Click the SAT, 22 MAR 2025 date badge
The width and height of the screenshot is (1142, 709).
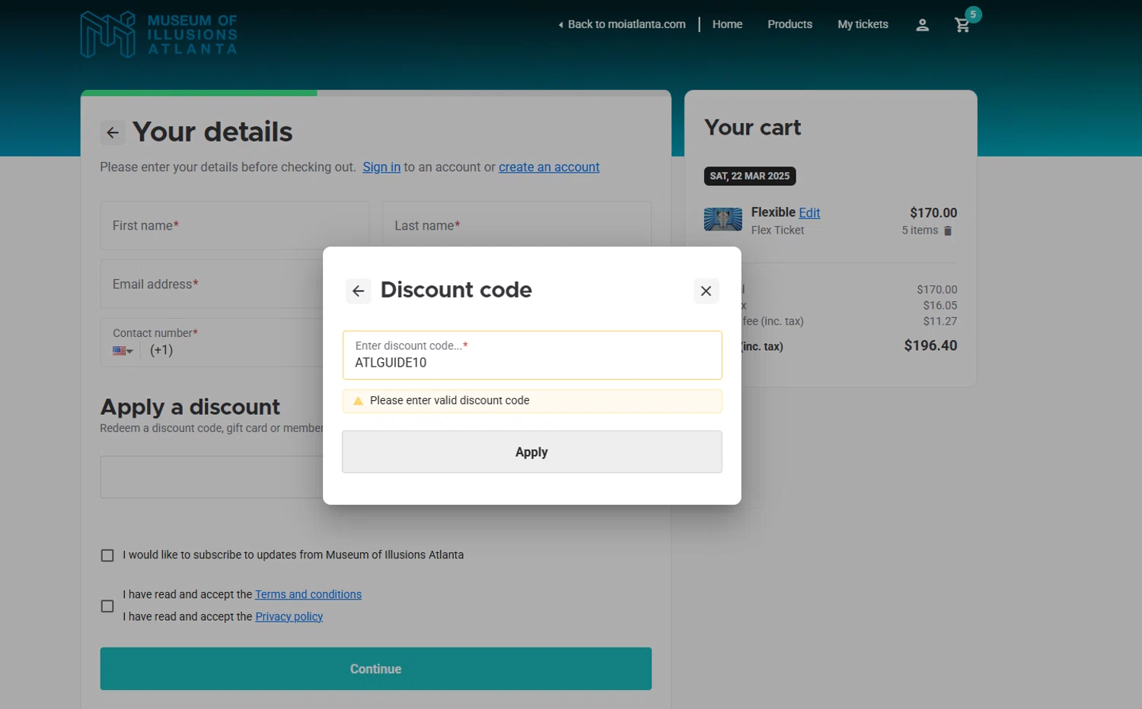pyautogui.click(x=750, y=176)
